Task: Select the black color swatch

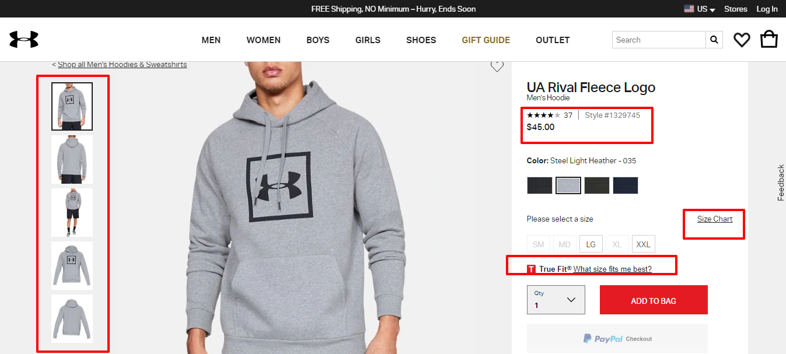Action: (x=539, y=185)
